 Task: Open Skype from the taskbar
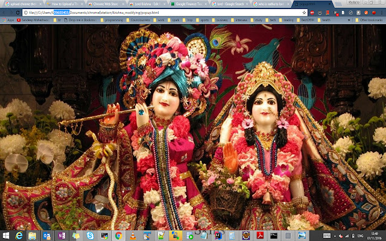point(90,236)
